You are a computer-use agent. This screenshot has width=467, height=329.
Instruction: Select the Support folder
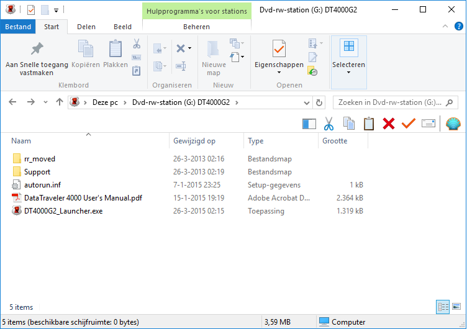click(37, 172)
